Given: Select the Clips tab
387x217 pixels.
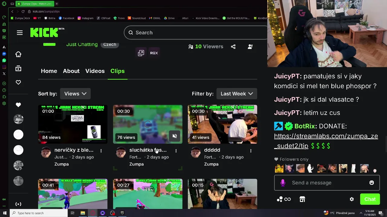Looking at the screenshot, I should tap(118, 71).
